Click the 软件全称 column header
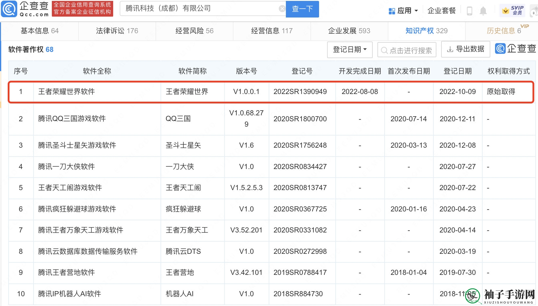Image resolution: width=538 pixels, height=306 pixels. click(97, 71)
